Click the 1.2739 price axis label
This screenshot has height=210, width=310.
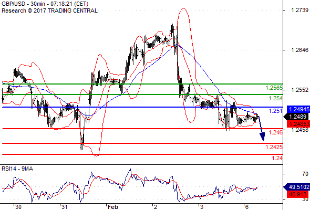[299, 10]
